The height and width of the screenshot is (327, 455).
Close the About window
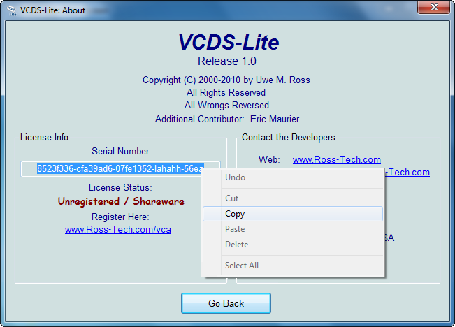coord(434,7)
